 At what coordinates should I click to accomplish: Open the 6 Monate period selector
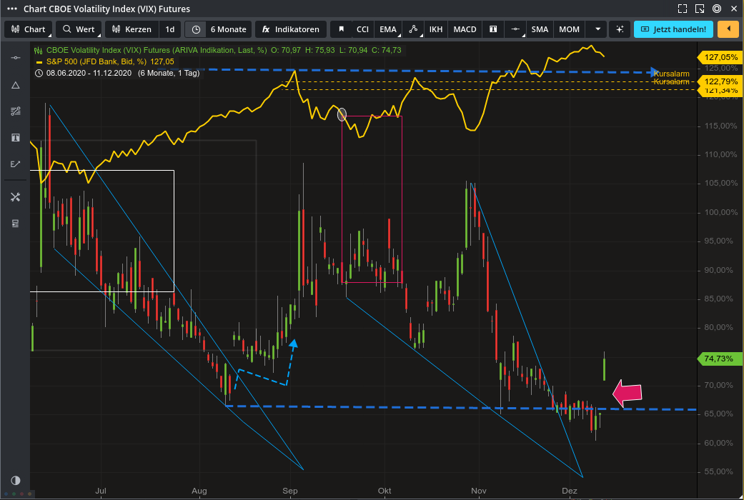tap(228, 29)
